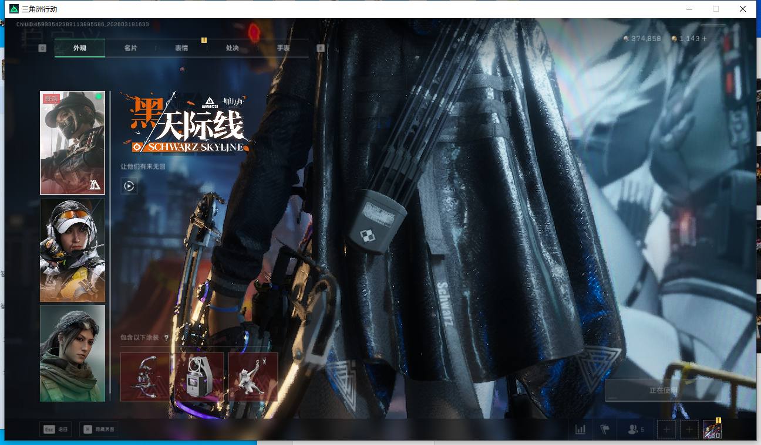
Task: Click the 让他们有来无回 tagline text
Action: [143, 167]
